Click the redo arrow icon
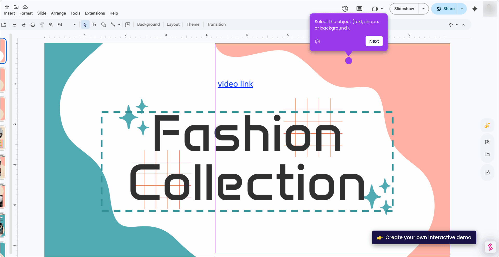The height and width of the screenshot is (257, 499). click(x=24, y=25)
